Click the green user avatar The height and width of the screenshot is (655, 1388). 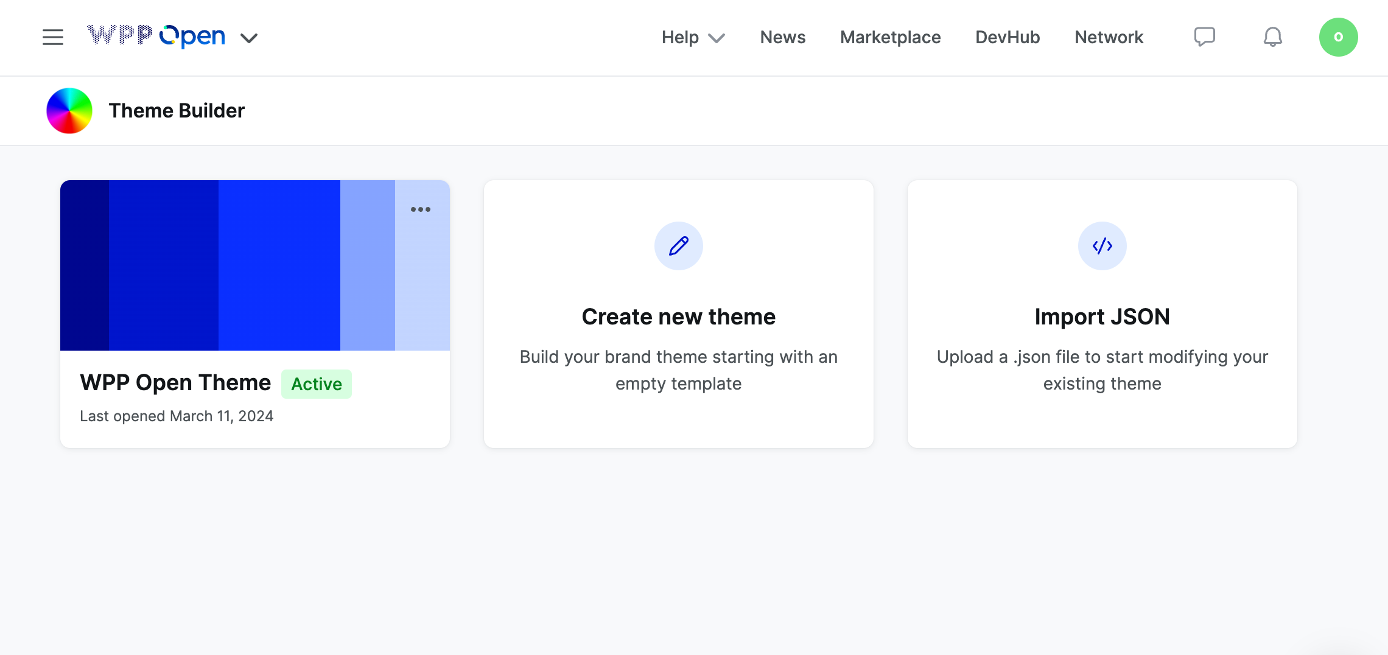1337,37
